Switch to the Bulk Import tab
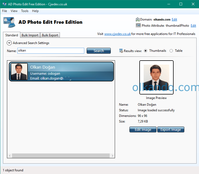 coord(30,35)
